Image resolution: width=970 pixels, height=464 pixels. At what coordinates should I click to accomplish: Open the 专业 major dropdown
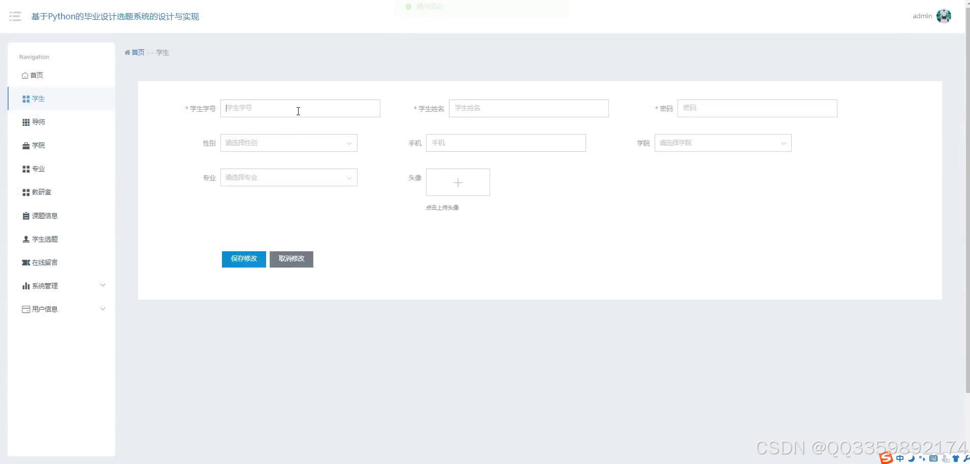click(289, 178)
